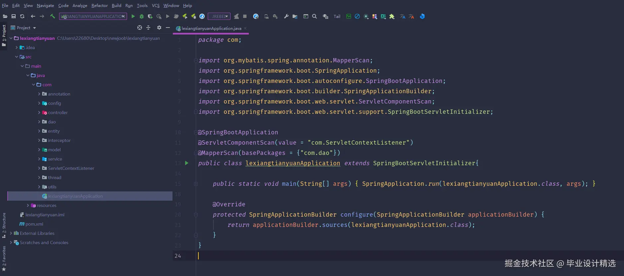The image size is (624, 276).
Task: Click the green puzzle piece plugin icon
Action: 392,16
